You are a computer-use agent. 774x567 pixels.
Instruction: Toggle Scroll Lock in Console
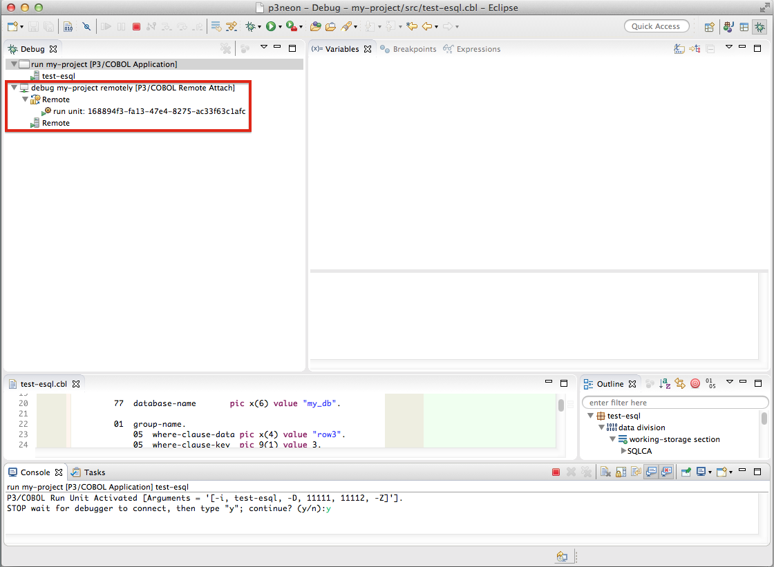pos(621,472)
